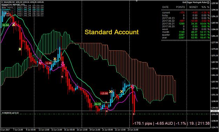Click the Gold Digger Martingale Robot title
The image size is (219, 132).
195,2
